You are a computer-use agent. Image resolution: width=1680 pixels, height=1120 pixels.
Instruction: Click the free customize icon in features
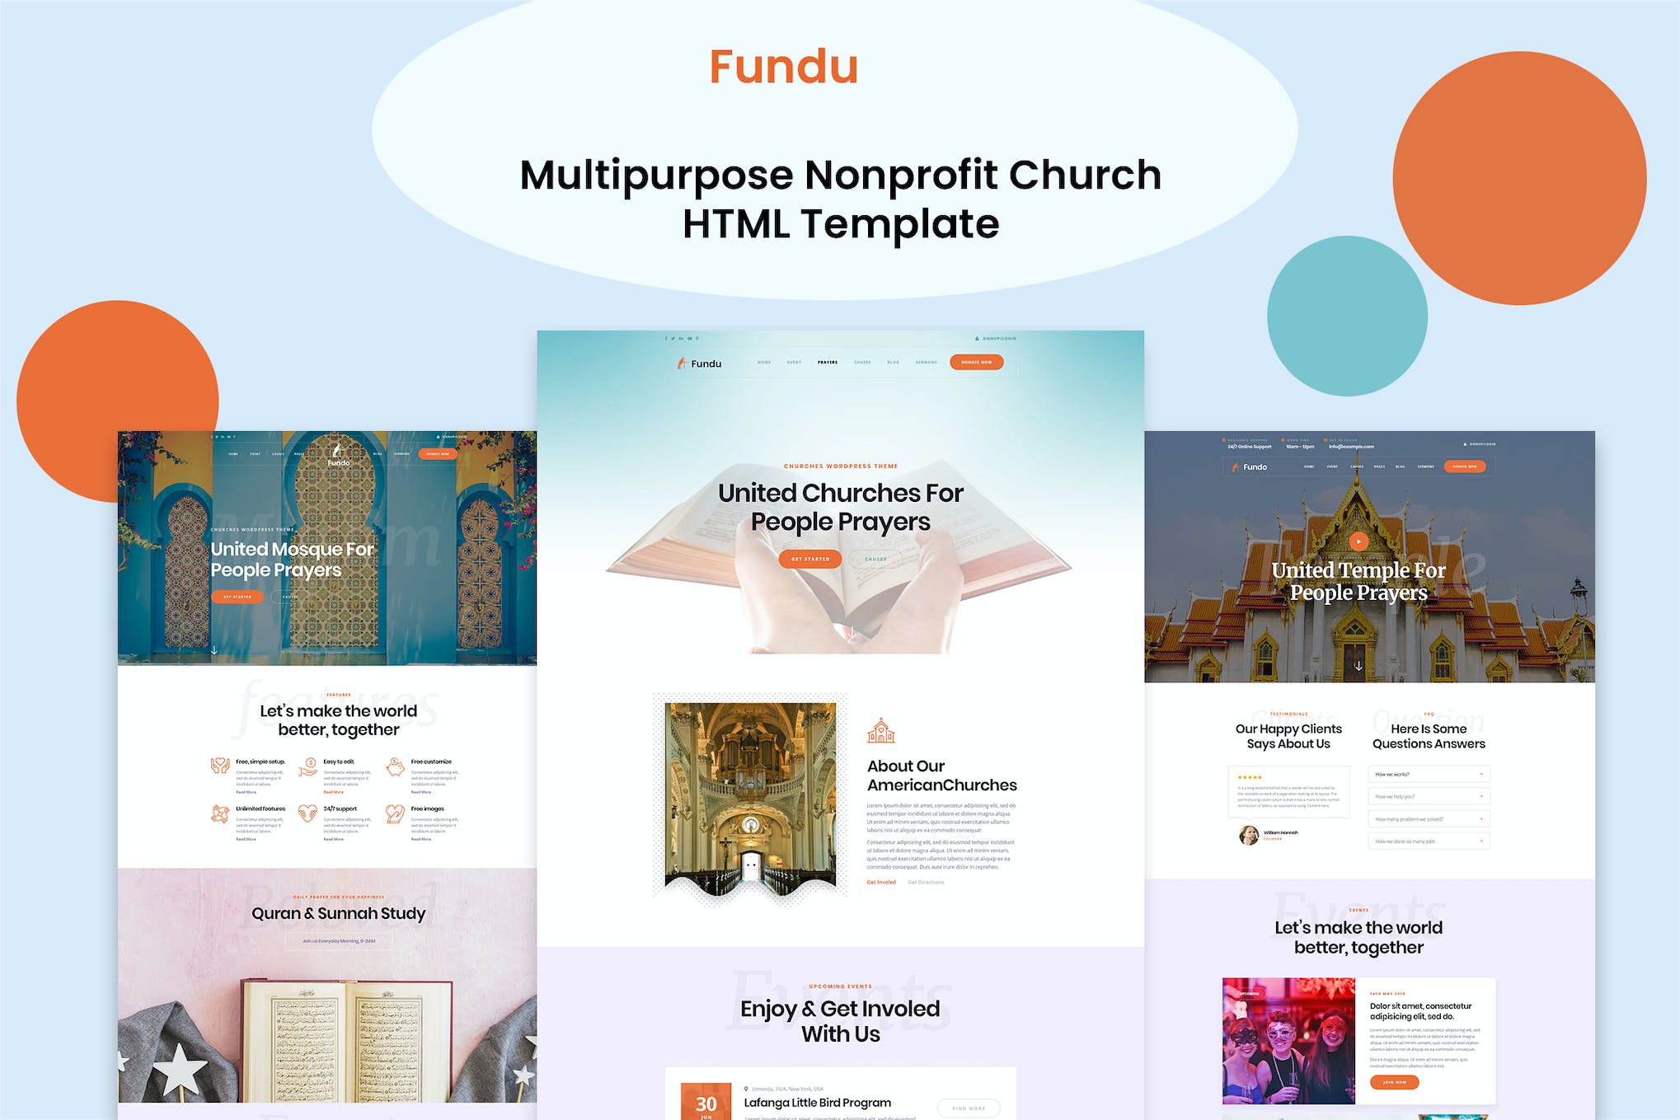[392, 759]
